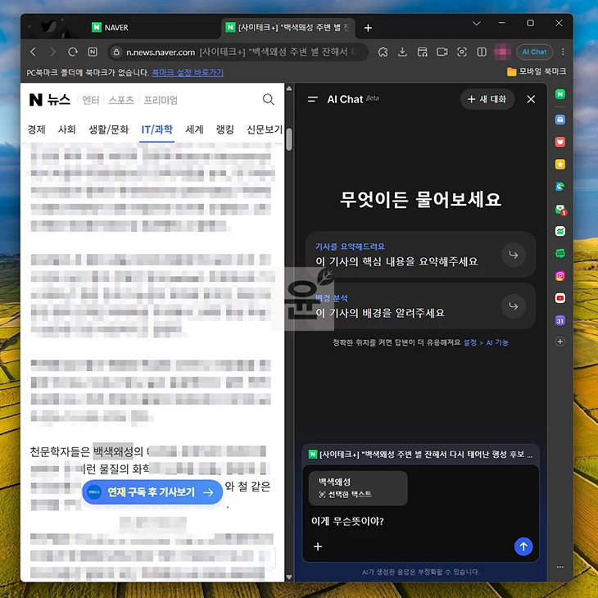Toggle the split view icon in toolbar

[482, 52]
